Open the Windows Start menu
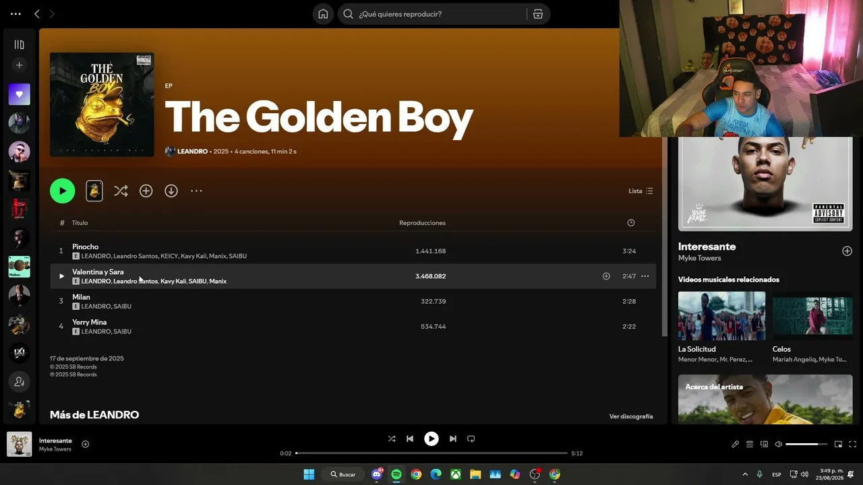Viewport: 863px width, 485px height. tap(309, 474)
